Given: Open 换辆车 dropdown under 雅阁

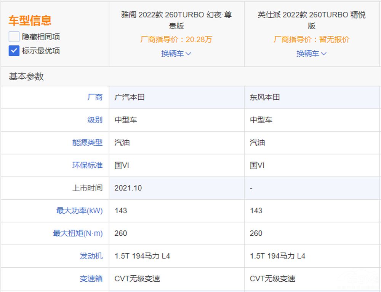Looking at the screenshot, I should click(176, 54).
